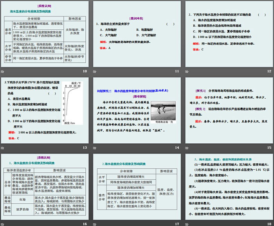Click the animation star icon under slide 10
The width and height of the screenshot is (274, 226).
point(3,71)
